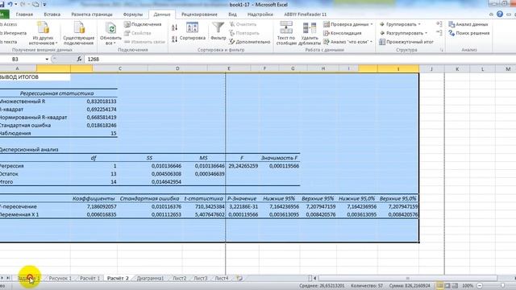This screenshot has width=516, height=290.
Task: Switch to sheet 'Лист3'
Action: click(201, 278)
